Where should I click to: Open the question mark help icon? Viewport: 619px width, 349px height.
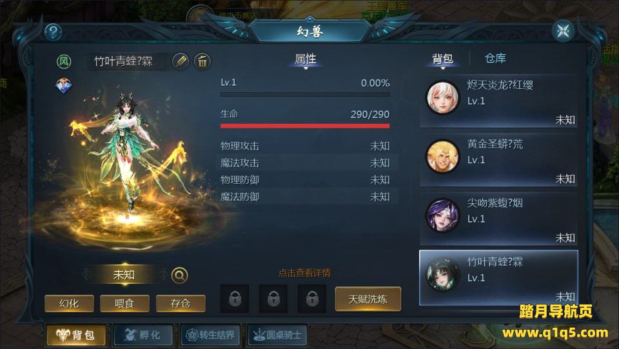point(53,32)
